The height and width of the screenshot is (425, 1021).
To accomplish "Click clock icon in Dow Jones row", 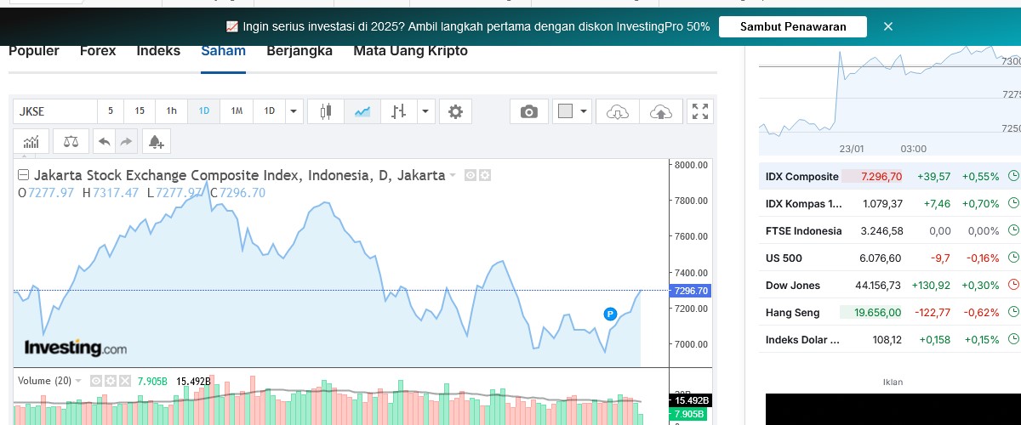I will point(1013,285).
